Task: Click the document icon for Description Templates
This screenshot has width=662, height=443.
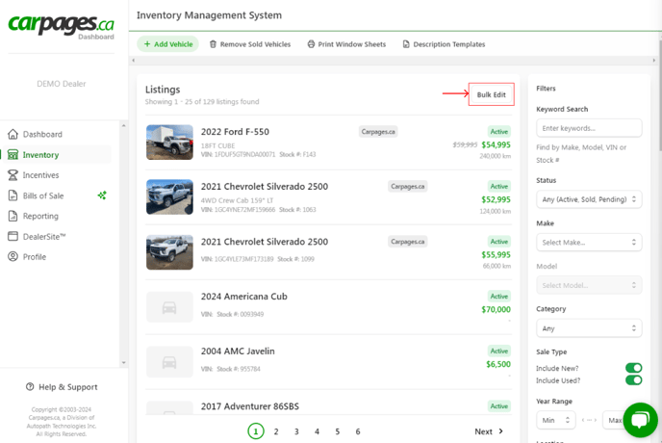Action: point(406,44)
